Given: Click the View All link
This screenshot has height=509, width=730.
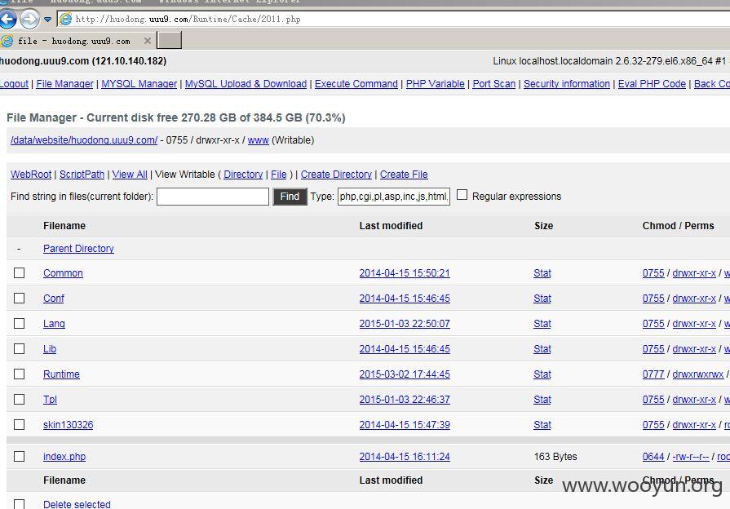Looking at the screenshot, I should (x=130, y=175).
